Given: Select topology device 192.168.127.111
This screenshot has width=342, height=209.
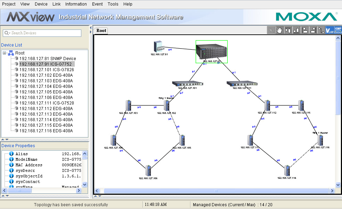Looking at the screenshot, I should click(x=242, y=84).
